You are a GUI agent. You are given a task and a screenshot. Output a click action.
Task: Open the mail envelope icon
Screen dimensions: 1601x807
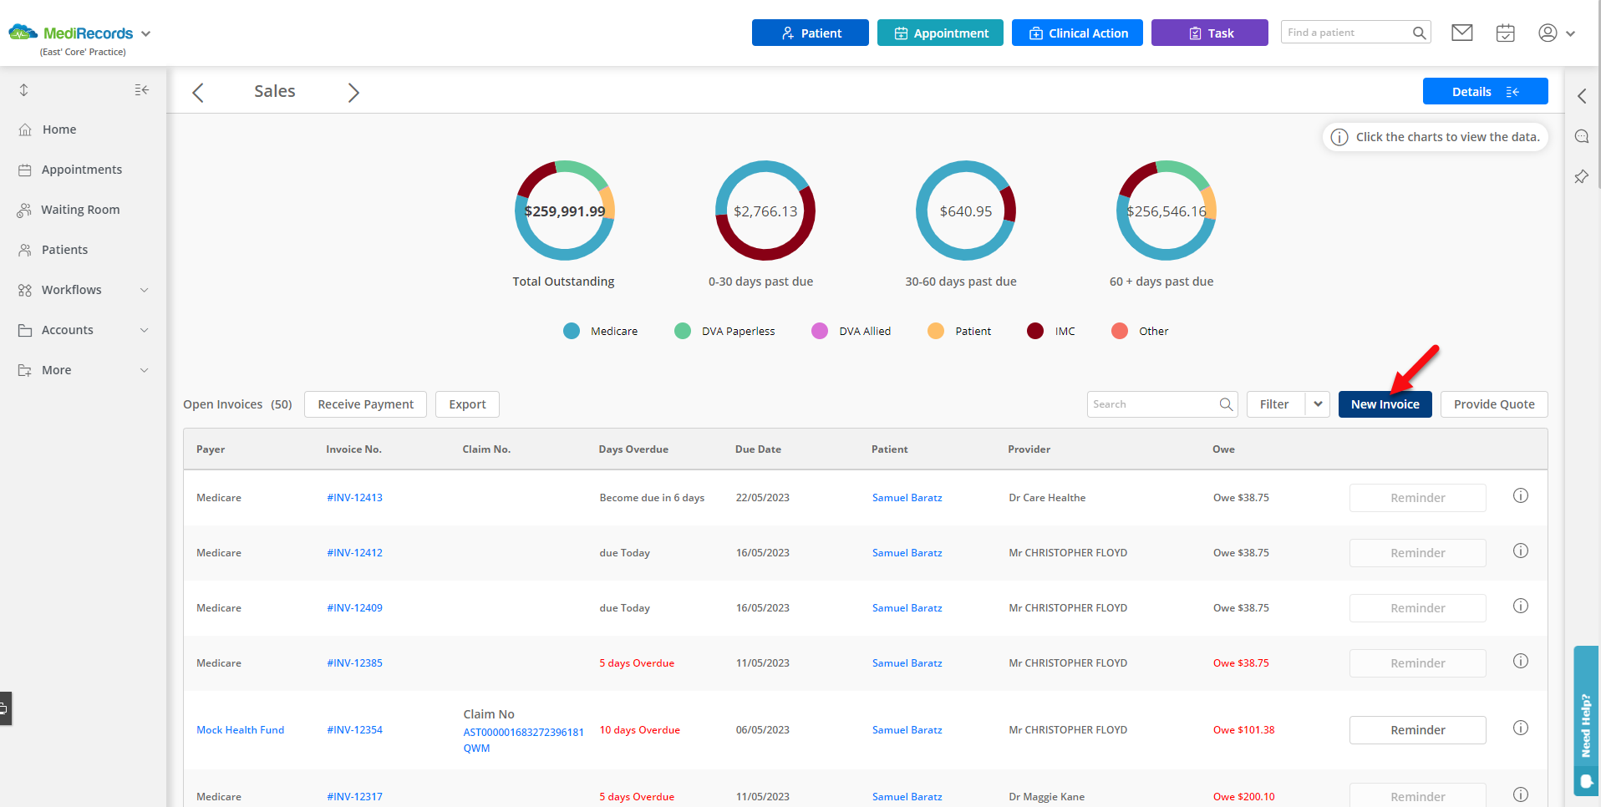click(x=1461, y=33)
